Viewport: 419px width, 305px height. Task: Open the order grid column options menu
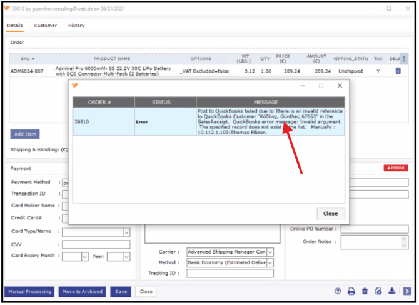pyautogui.click(x=404, y=58)
